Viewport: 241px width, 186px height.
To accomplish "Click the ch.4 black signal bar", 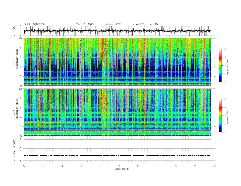I will (117, 156).
